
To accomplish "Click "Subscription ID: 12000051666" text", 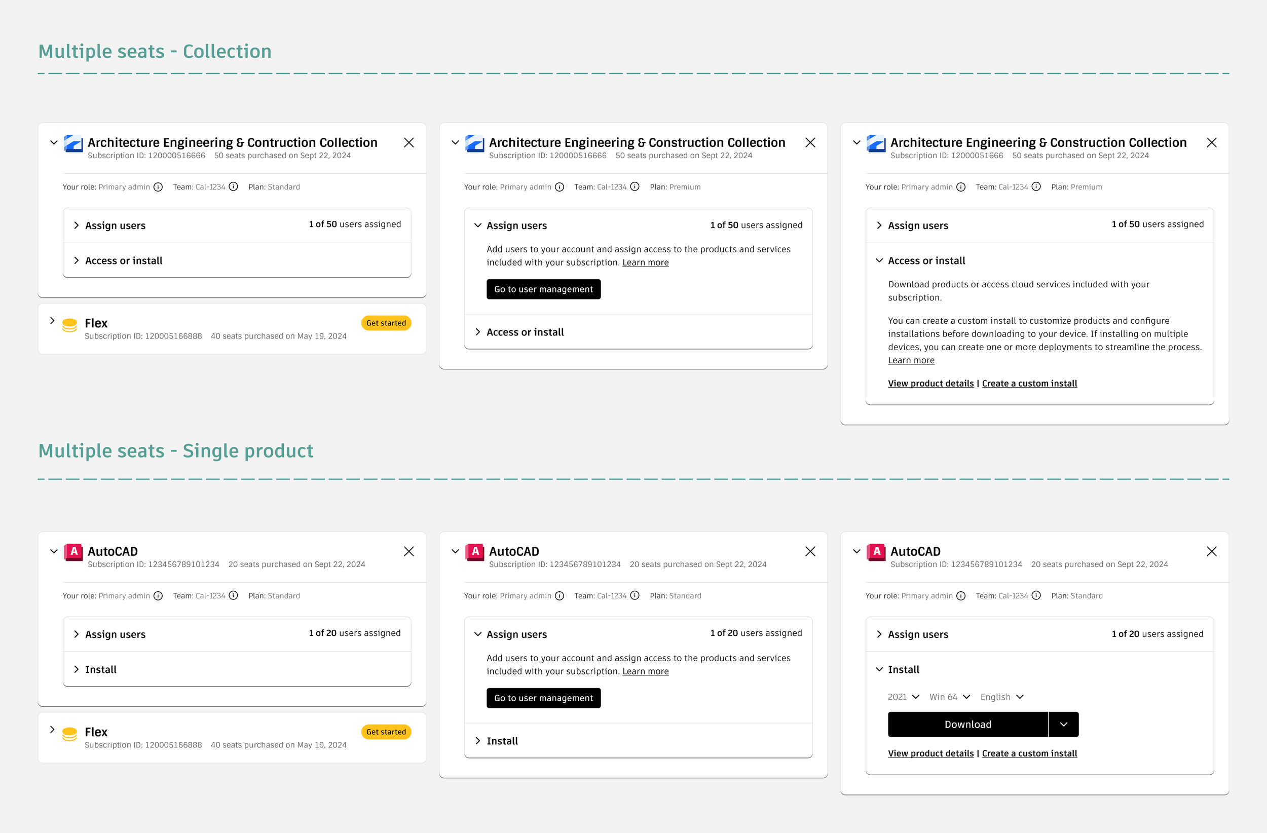I will 947,156.
